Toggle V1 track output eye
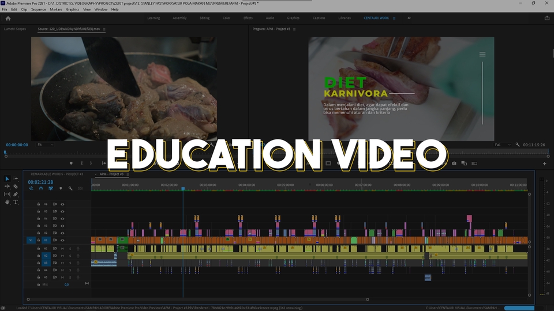The image size is (554, 311). pos(62,240)
